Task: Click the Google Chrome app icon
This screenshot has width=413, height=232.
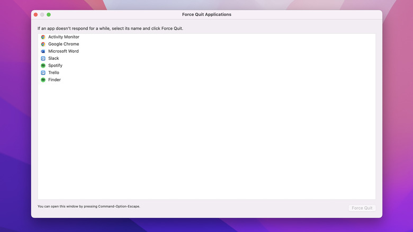Action: click(43, 44)
